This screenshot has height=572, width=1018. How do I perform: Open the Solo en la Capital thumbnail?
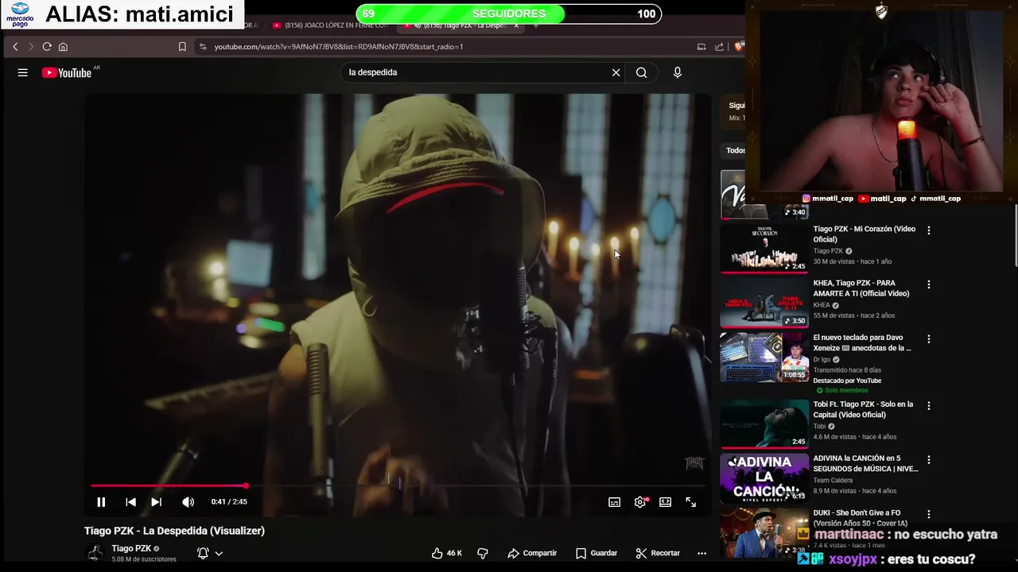pos(764,424)
